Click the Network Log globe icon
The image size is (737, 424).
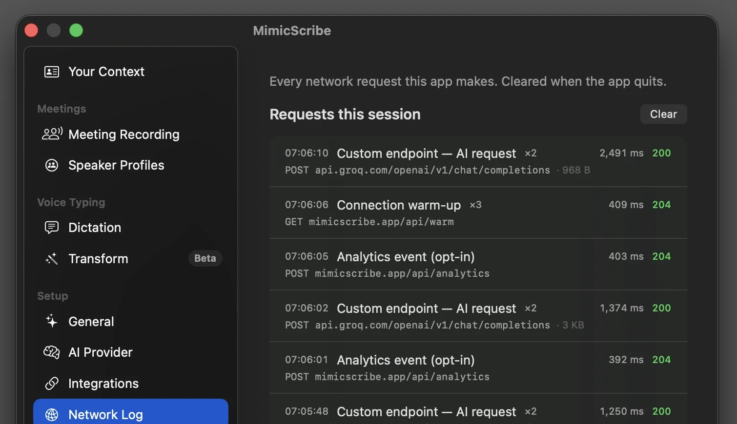[52, 414]
